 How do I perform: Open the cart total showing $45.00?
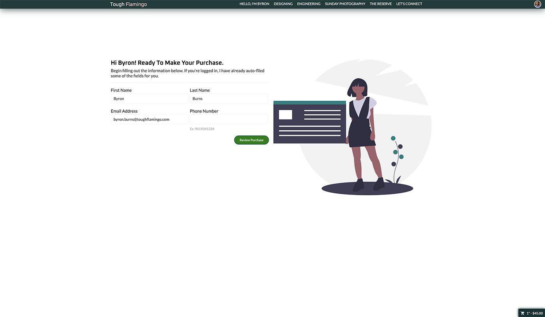point(535,313)
